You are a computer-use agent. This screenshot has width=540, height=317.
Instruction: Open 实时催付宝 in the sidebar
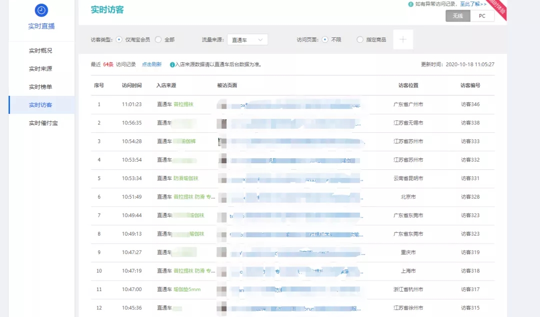[x=43, y=123]
